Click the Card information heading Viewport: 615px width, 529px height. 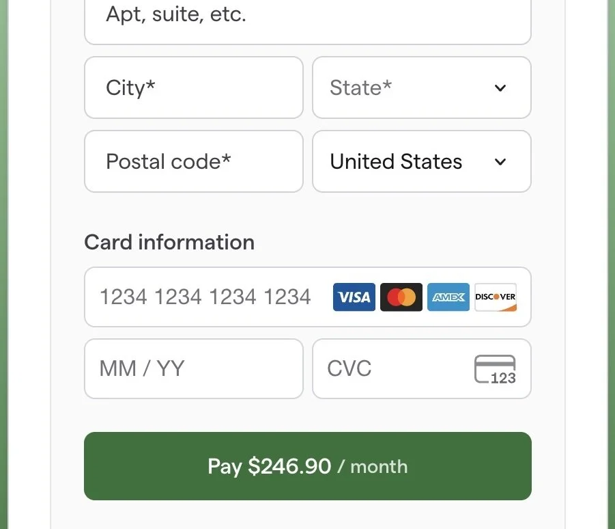tap(169, 242)
